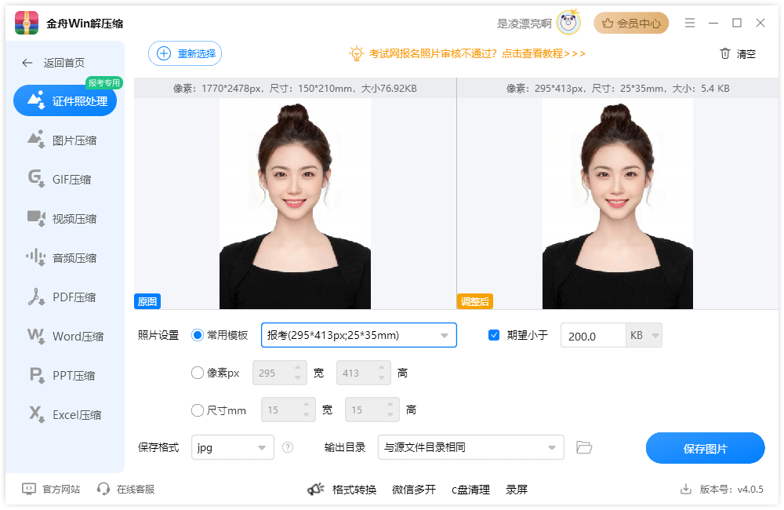Click the 200.0 size input field
Screen dimensions: 784x510
(593, 335)
